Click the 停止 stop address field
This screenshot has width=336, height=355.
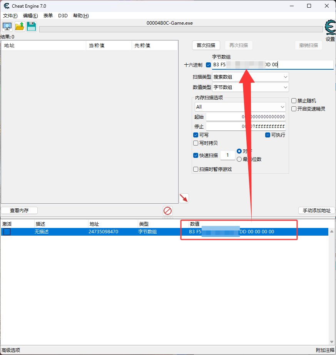click(x=246, y=126)
